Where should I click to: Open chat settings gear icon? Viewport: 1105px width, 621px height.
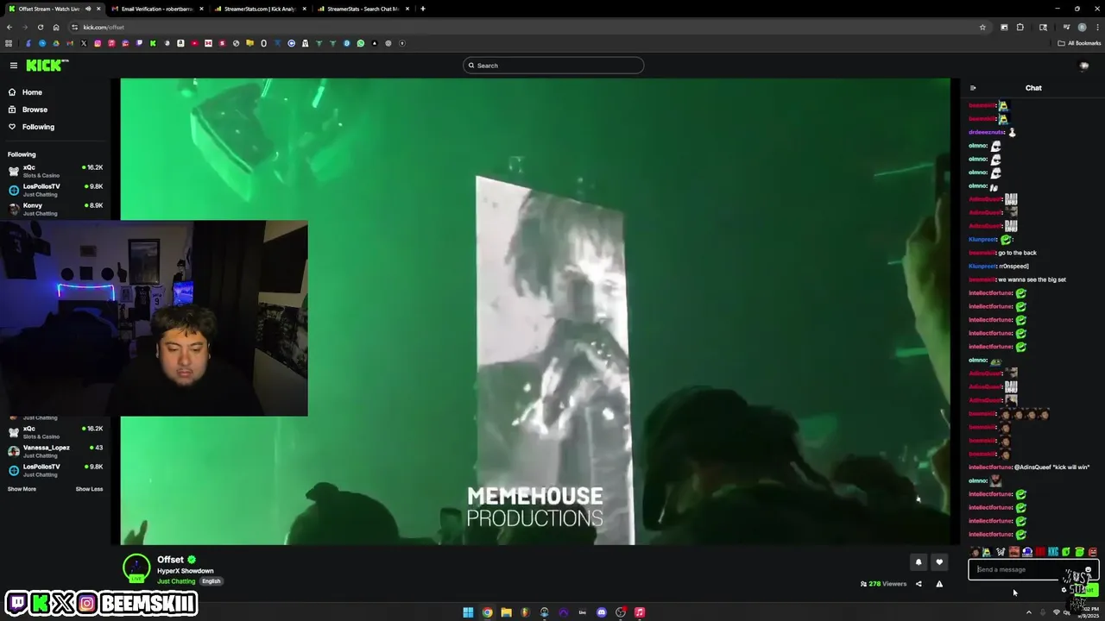point(1064,590)
